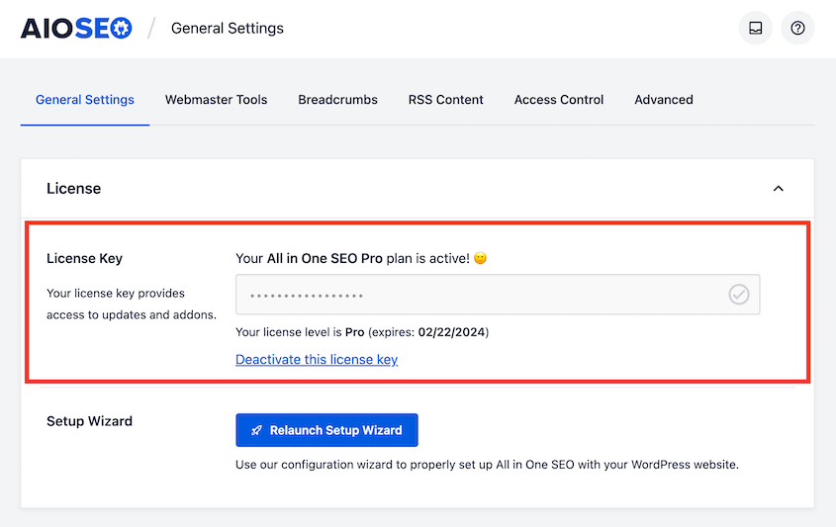Viewport: 836px width, 527px height.
Task: Select the General Settings tab
Action: [85, 100]
